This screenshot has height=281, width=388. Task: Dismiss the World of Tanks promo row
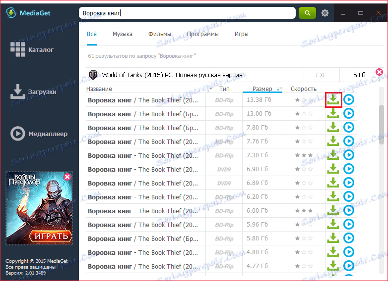379,72
